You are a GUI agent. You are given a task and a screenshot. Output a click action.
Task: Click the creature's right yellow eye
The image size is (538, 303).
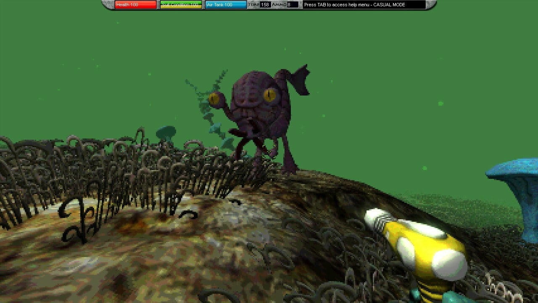pyautogui.click(x=270, y=95)
